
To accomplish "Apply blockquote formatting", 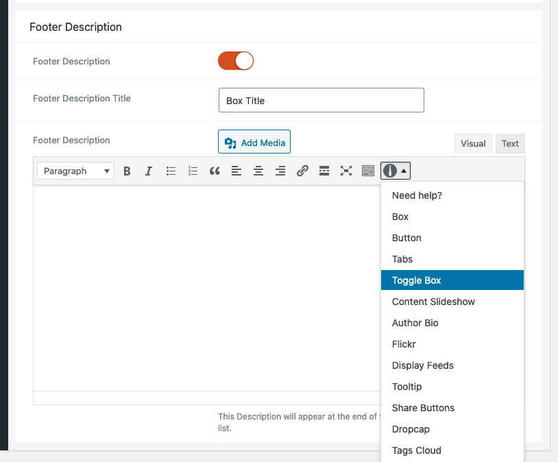I will 215,171.
